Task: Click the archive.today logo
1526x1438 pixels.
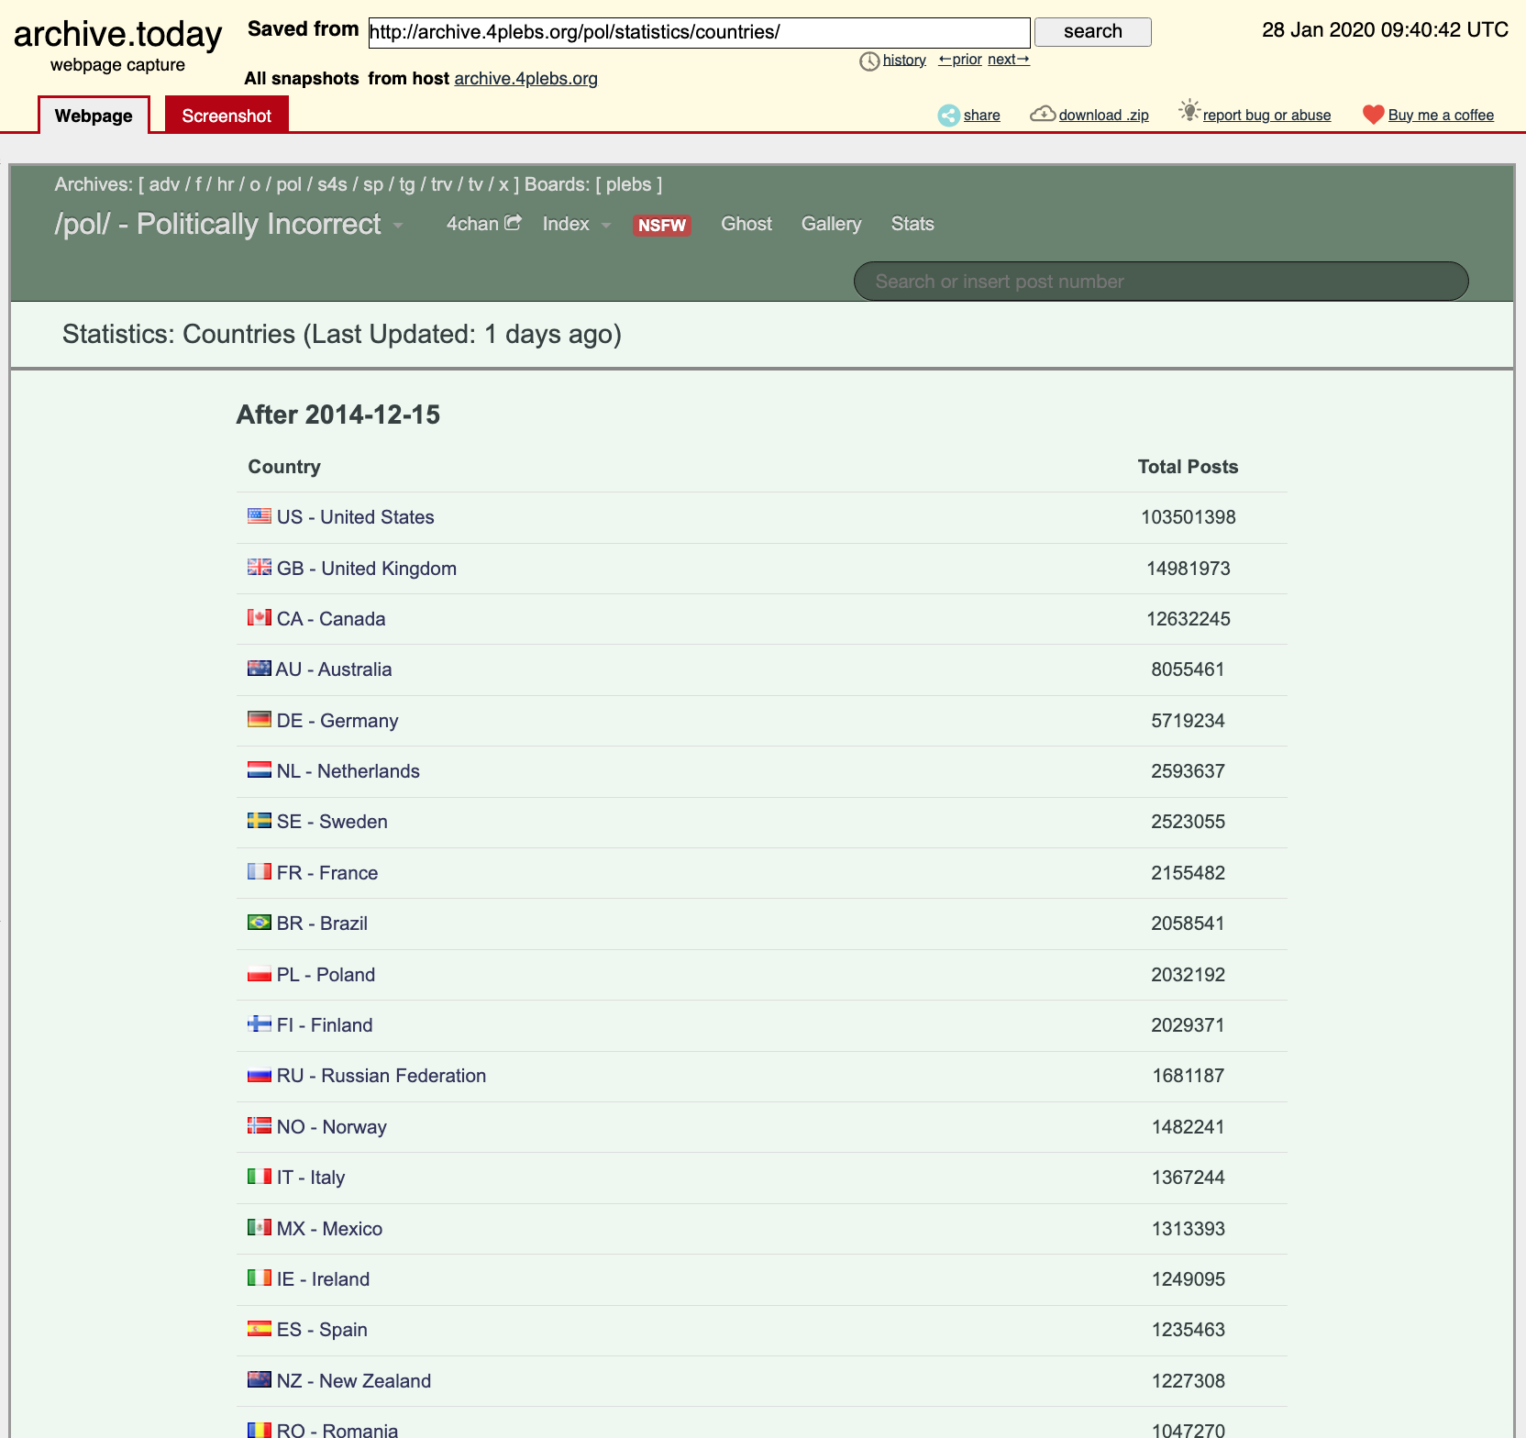Action: (117, 35)
